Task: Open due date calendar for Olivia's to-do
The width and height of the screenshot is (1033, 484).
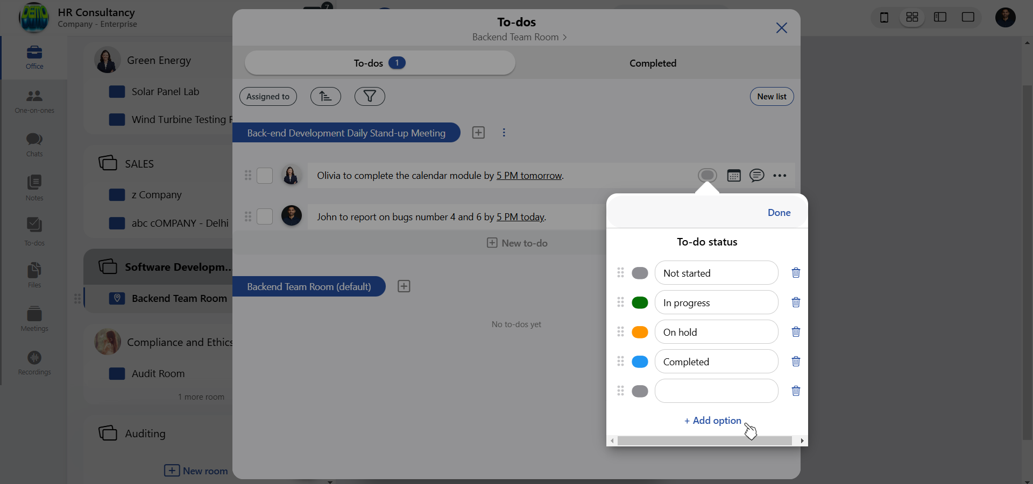Action: pyautogui.click(x=734, y=176)
